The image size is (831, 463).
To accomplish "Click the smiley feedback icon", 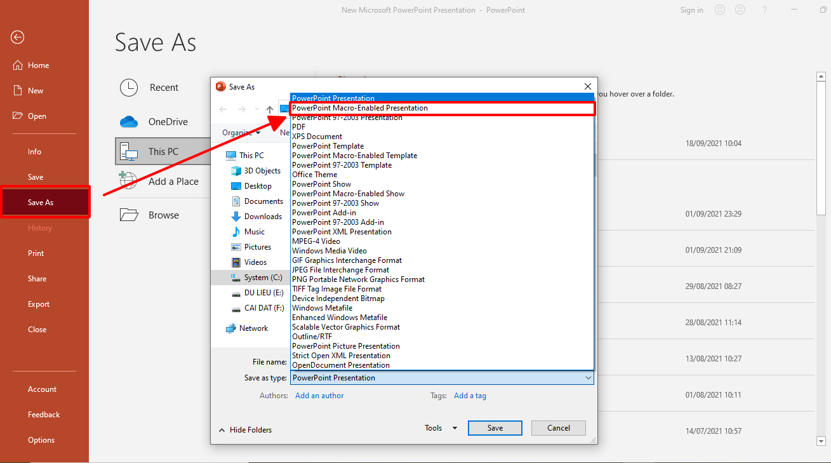I will pos(720,10).
